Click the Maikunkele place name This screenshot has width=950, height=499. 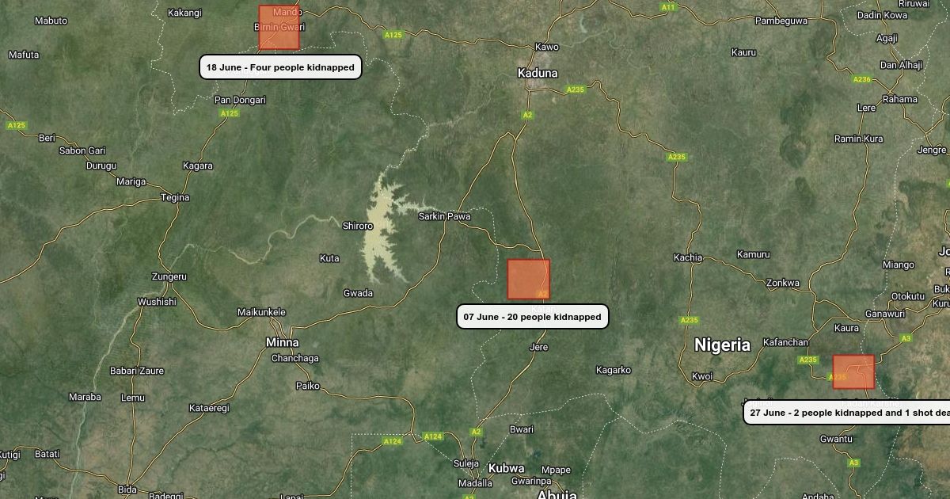point(261,312)
